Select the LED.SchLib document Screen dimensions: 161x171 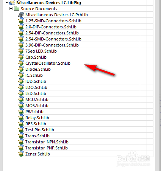pyautogui.click(x=36, y=93)
